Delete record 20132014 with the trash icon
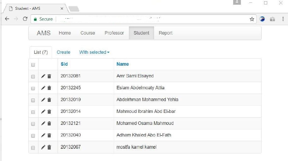This screenshot has height=161, width=288. point(49,112)
